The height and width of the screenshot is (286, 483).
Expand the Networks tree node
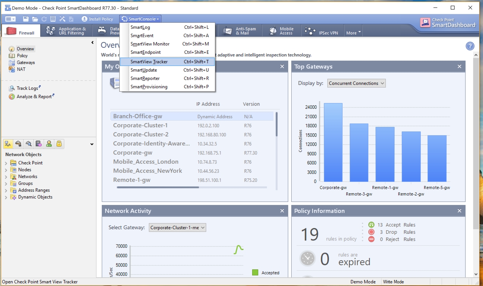click(x=6, y=177)
